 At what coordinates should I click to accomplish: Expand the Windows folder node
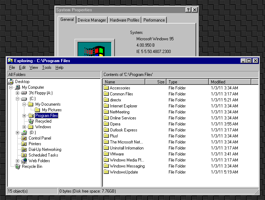pos(24,127)
